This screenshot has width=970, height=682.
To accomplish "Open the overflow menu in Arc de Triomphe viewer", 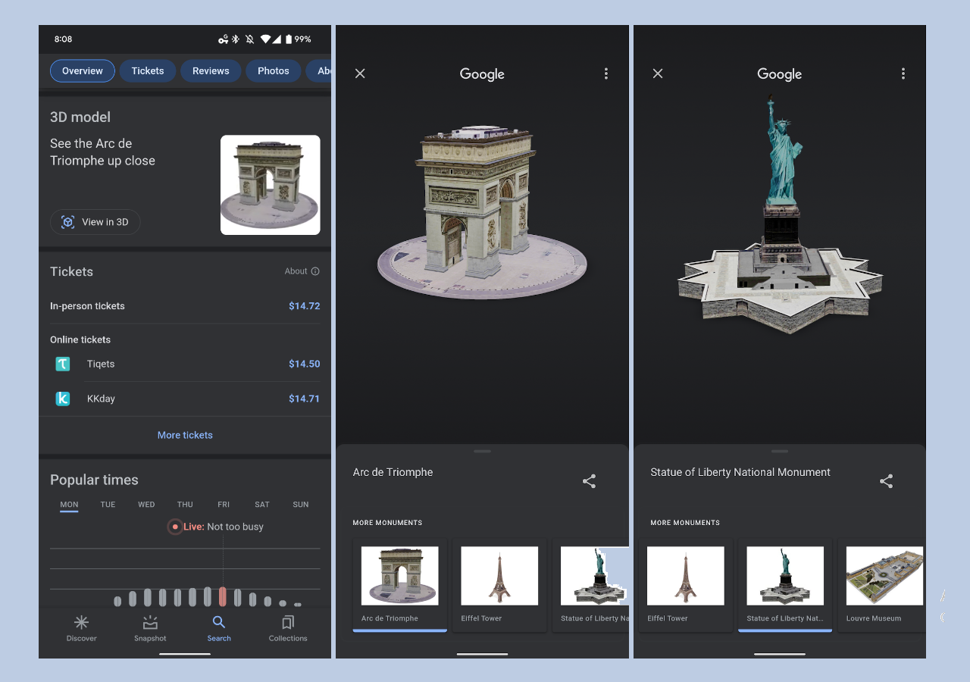I will (605, 74).
